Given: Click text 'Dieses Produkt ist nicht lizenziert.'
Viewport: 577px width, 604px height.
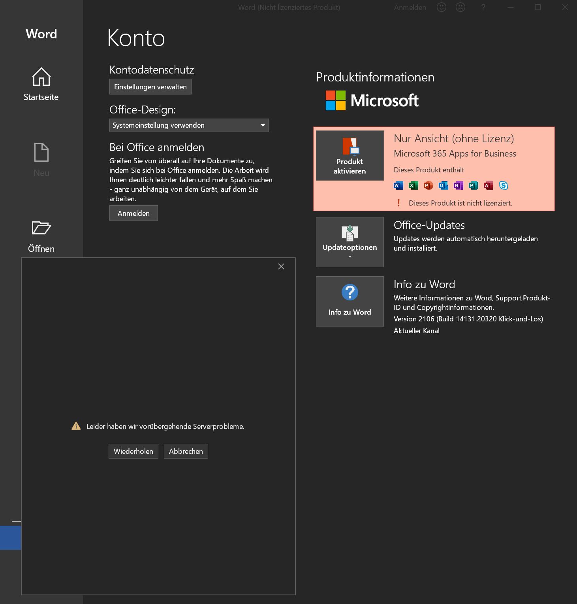Looking at the screenshot, I should point(460,203).
